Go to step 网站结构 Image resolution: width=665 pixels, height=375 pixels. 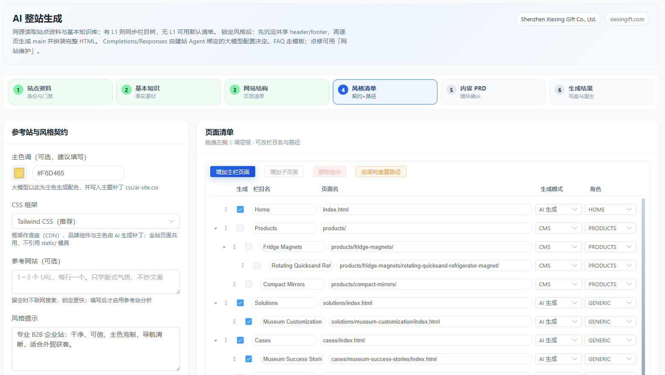[277, 92]
